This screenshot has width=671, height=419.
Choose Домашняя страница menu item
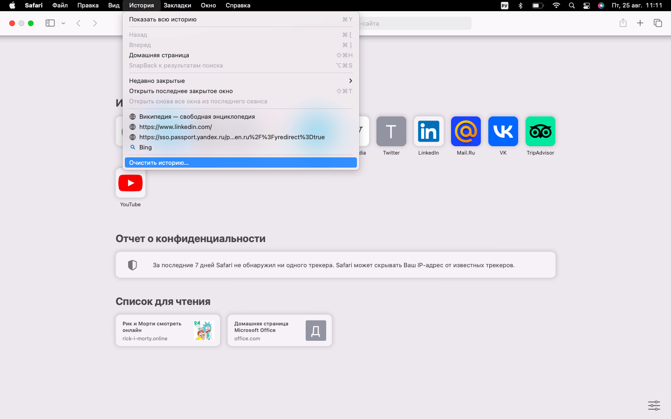tap(241, 55)
